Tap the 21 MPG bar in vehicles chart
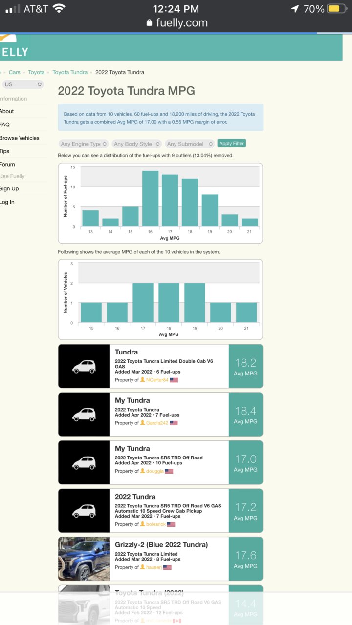 click(246, 312)
